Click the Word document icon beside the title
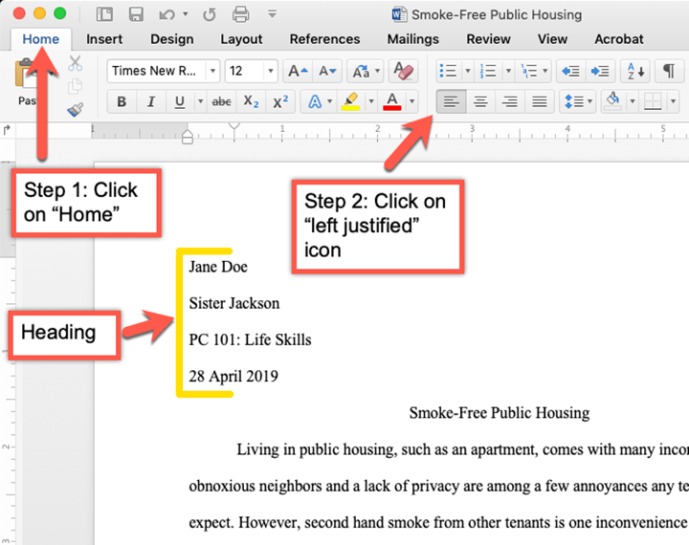Image resolution: width=689 pixels, height=545 pixels. click(399, 14)
